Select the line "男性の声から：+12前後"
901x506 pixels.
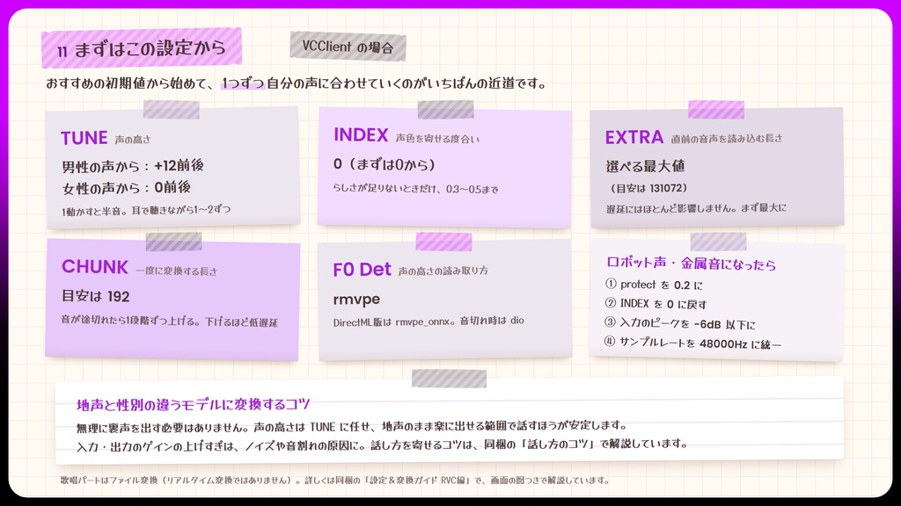[x=133, y=166]
